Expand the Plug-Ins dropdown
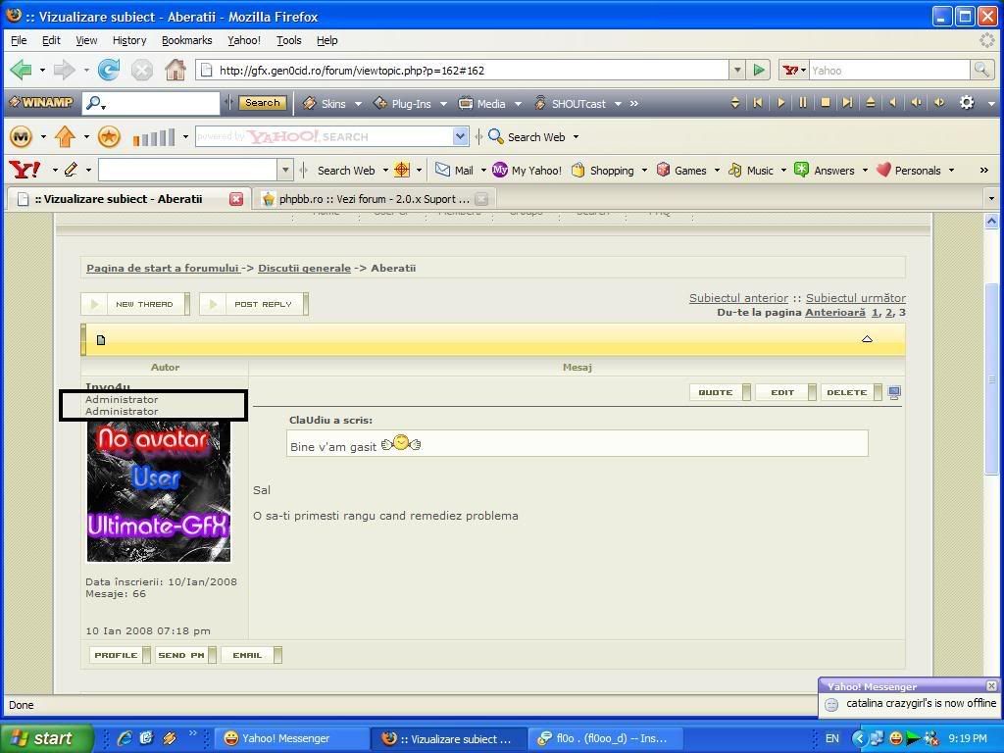 (x=443, y=104)
